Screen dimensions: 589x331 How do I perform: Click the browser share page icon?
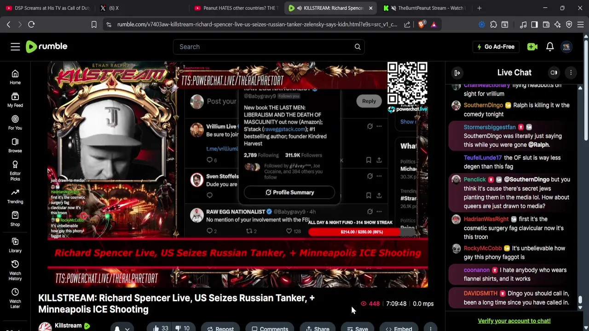pos(407,24)
